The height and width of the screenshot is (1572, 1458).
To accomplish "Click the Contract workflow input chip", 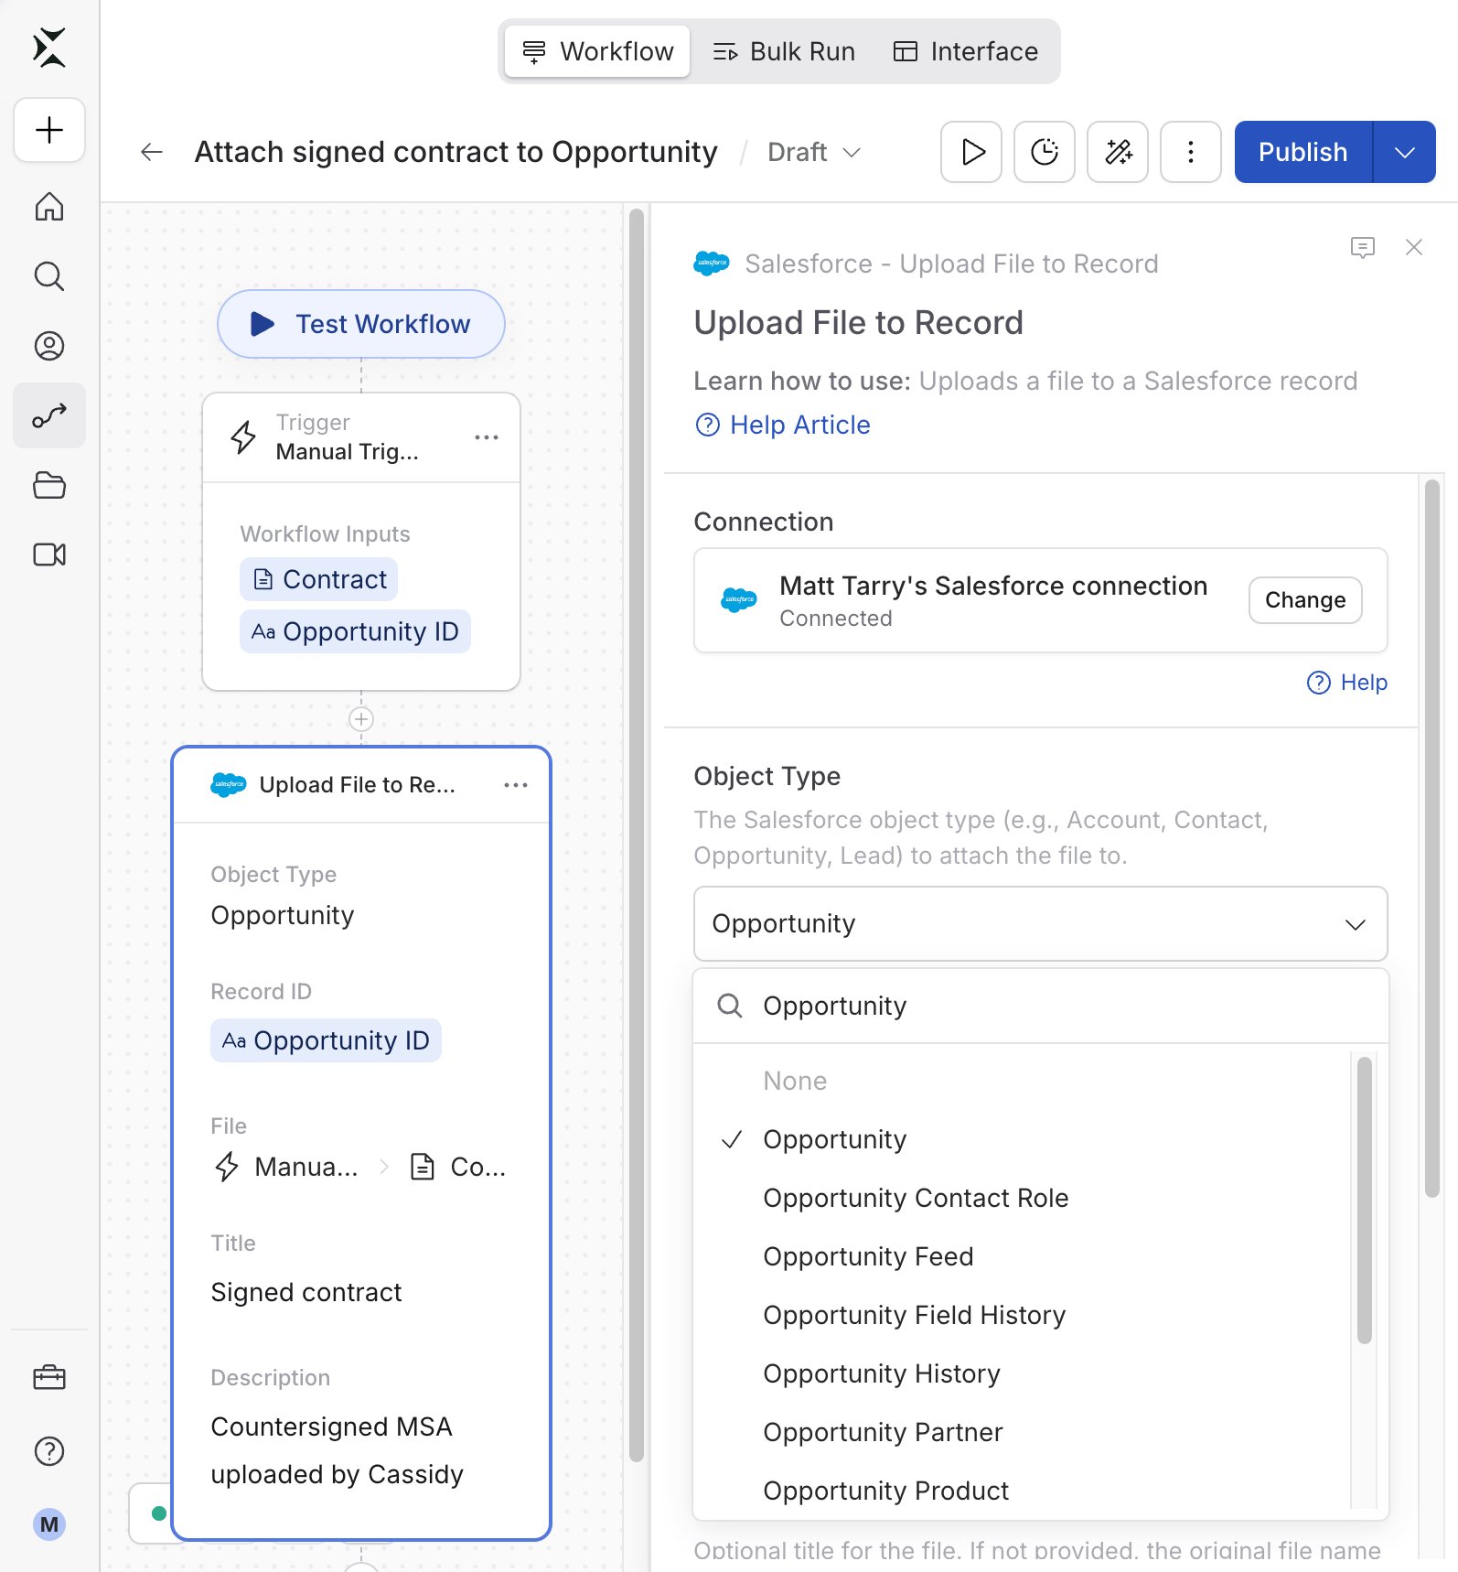I will click(x=318, y=579).
